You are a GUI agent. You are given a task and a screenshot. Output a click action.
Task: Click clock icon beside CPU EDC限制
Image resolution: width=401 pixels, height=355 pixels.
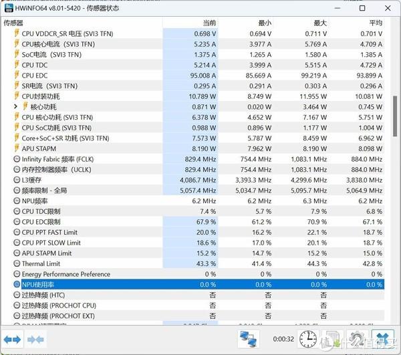[x=17, y=222]
